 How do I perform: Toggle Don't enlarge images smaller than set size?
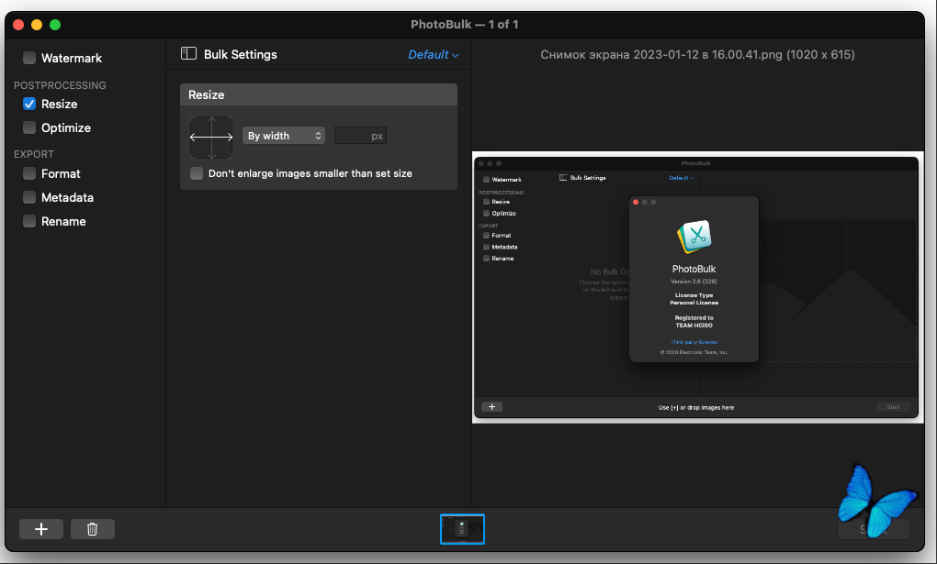pyautogui.click(x=197, y=173)
